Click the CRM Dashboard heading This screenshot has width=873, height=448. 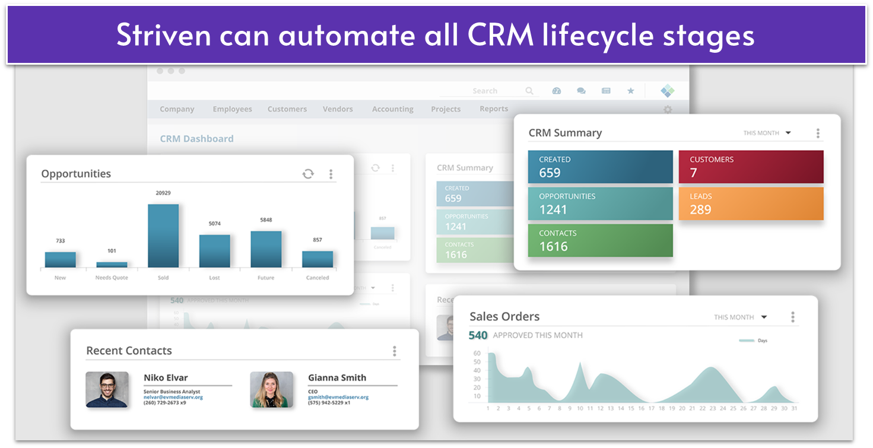coord(196,139)
